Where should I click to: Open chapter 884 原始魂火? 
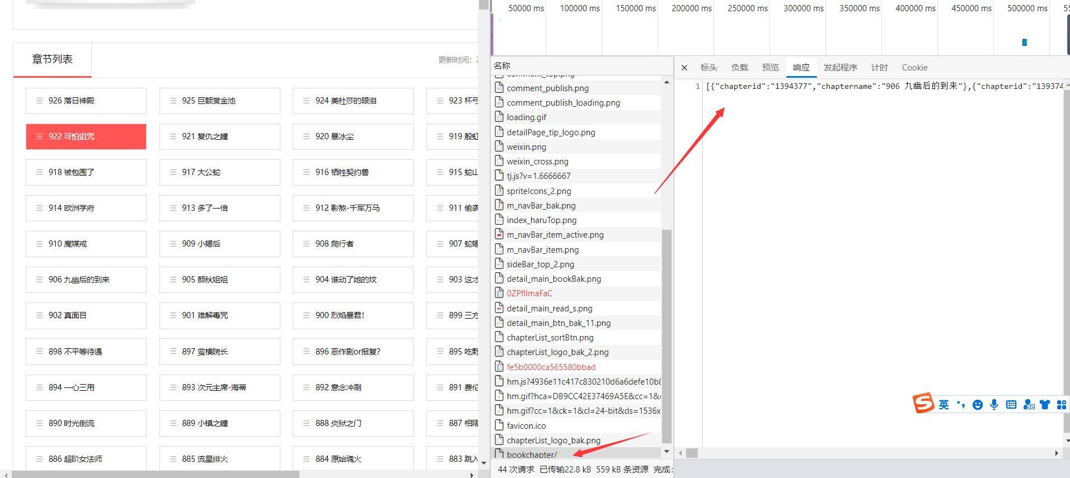coord(353,459)
